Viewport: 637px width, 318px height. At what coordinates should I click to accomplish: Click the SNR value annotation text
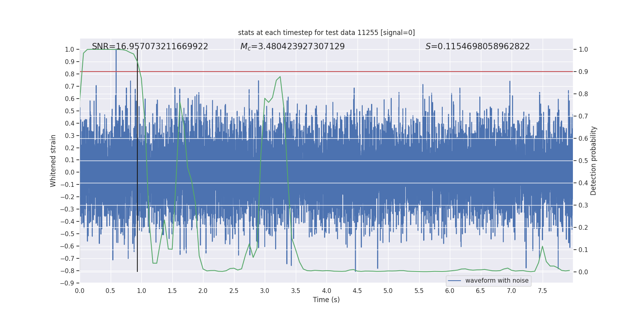[x=150, y=47]
